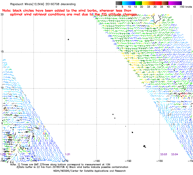Viewport: 193px width, 175px height.
Task: Click the orange 25-30 knots color bar segment
Action: click(x=152, y=3)
